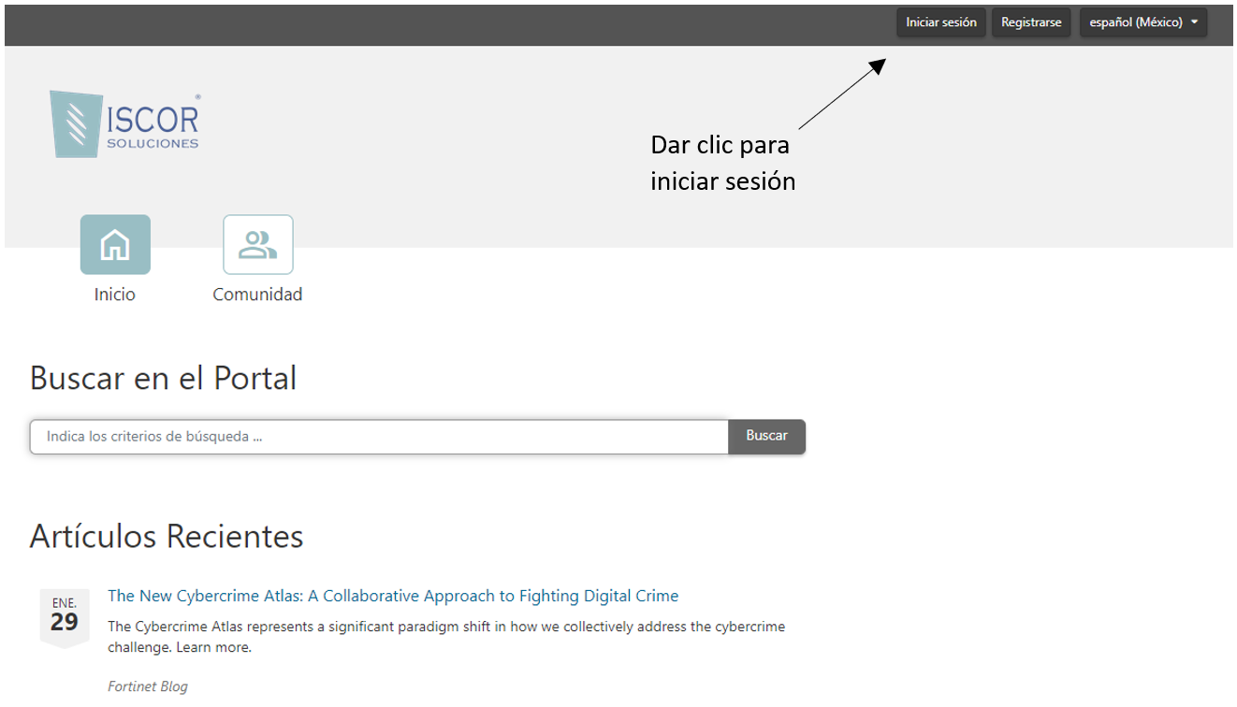
Task: Click the Buscar search button
Action: 766,436
